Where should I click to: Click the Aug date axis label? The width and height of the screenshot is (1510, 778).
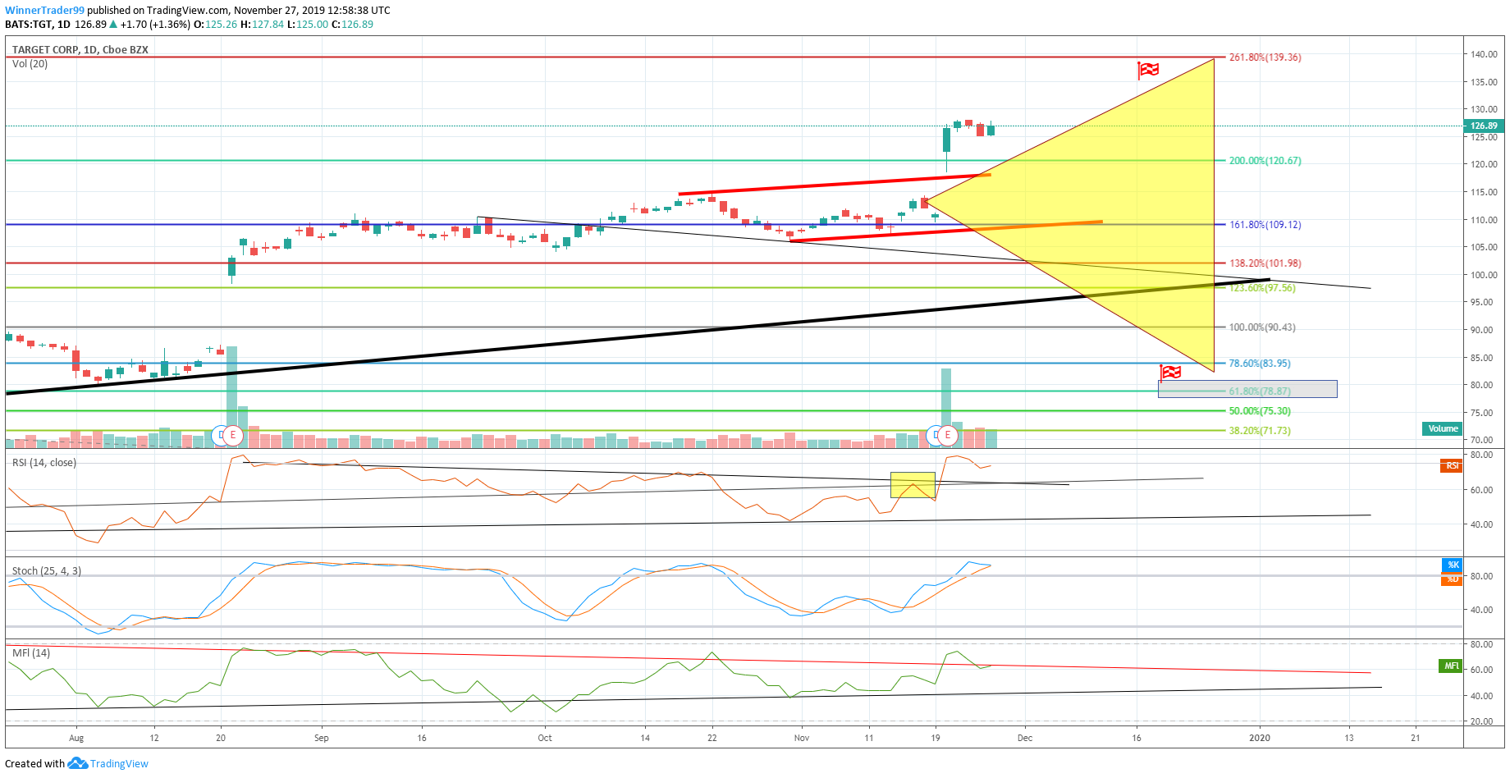(x=76, y=738)
